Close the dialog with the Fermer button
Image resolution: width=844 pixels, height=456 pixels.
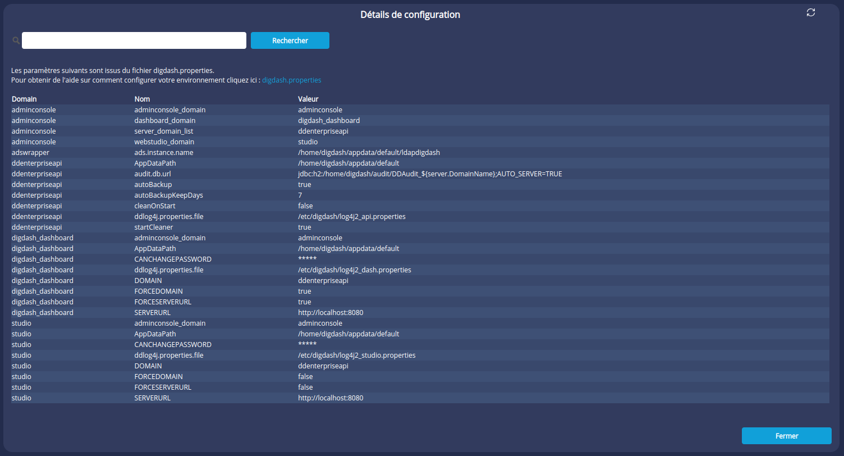point(786,436)
